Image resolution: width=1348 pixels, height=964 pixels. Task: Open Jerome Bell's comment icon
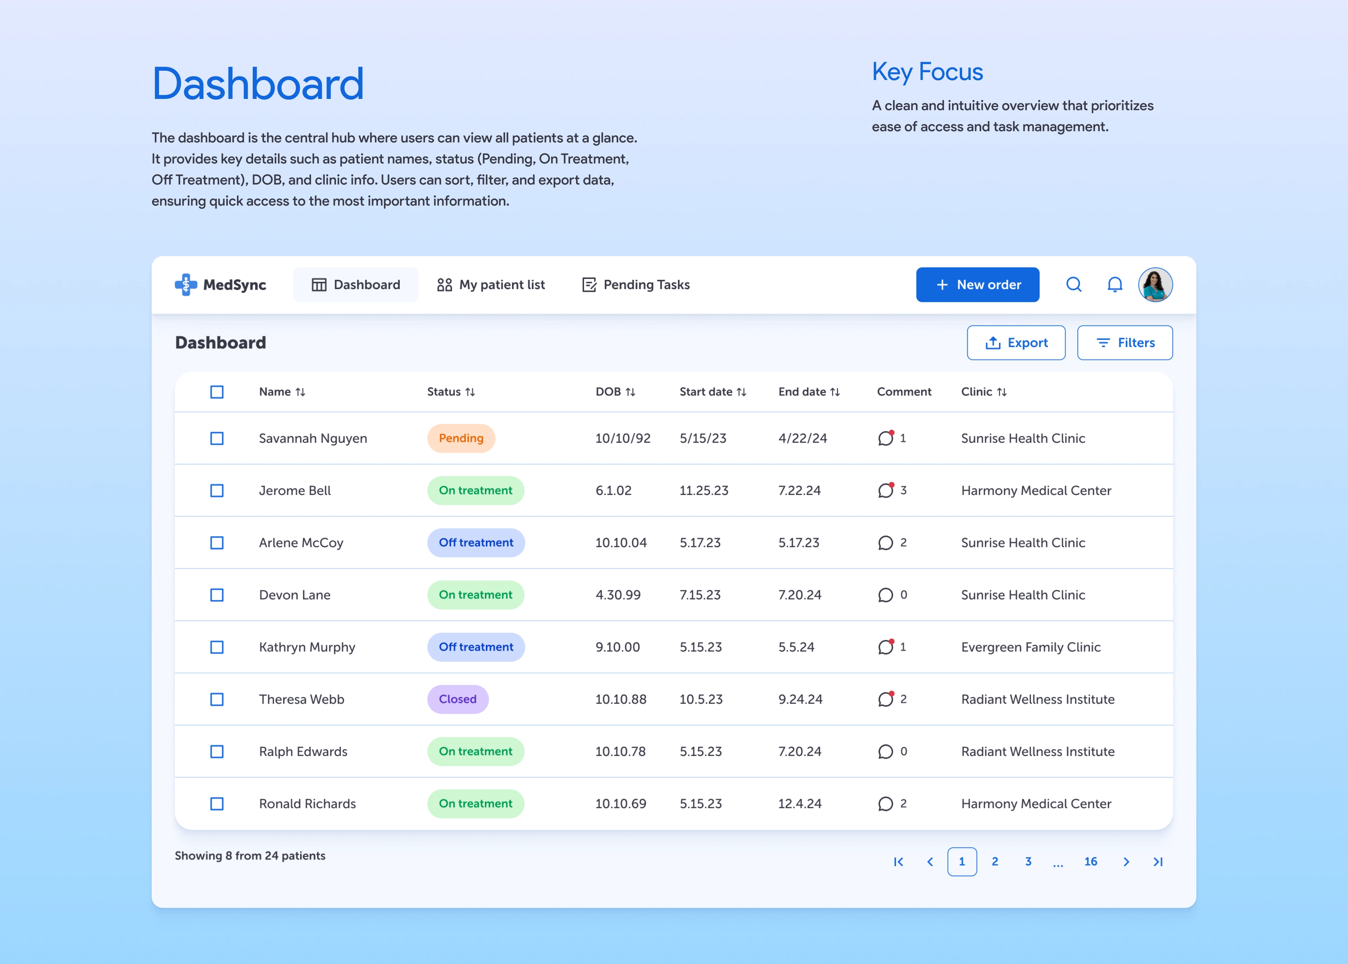click(x=885, y=490)
